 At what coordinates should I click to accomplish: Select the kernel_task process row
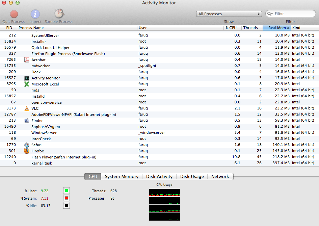point(159,163)
